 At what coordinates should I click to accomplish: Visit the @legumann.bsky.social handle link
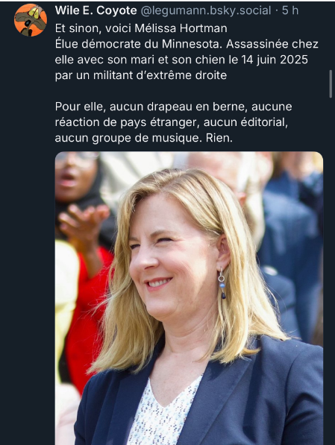click(x=206, y=10)
